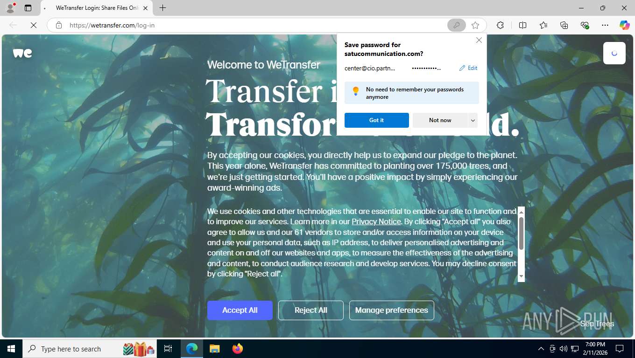Open Settings and more menu
Viewport: 635px width, 358px height.
point(605,25)
